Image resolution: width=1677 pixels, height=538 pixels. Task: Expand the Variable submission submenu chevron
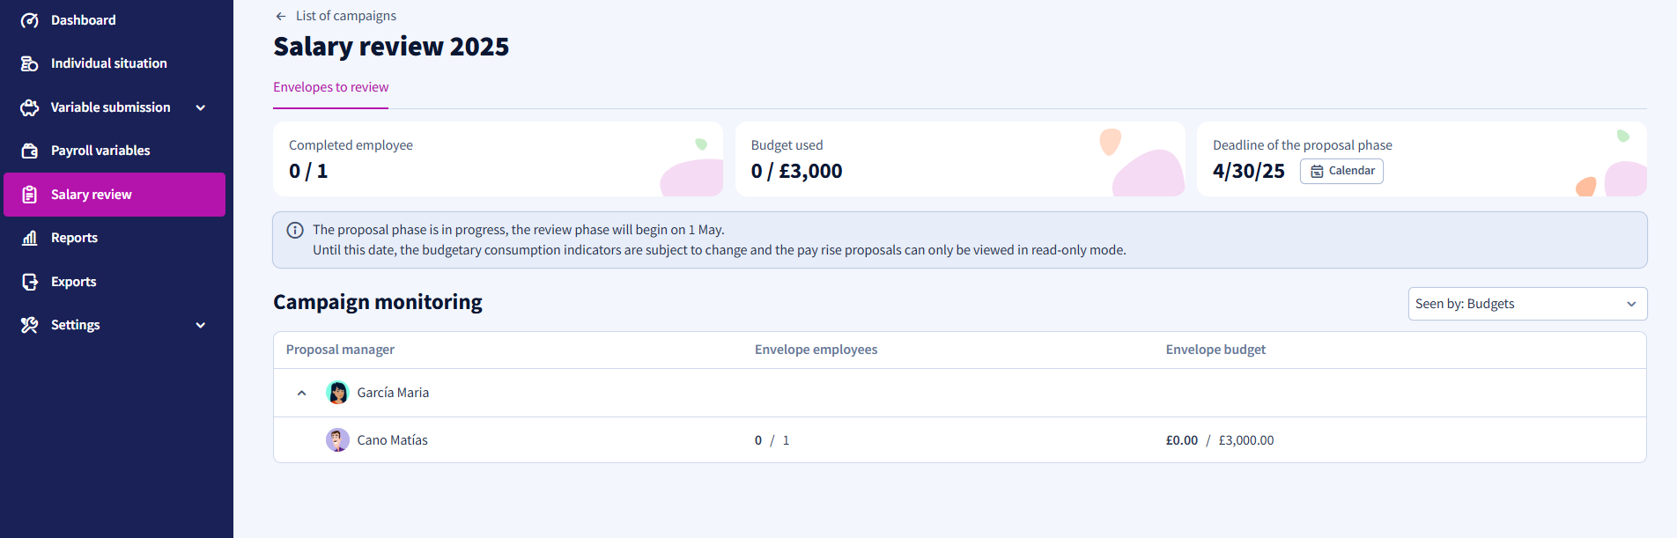click(x=201, y=107)
